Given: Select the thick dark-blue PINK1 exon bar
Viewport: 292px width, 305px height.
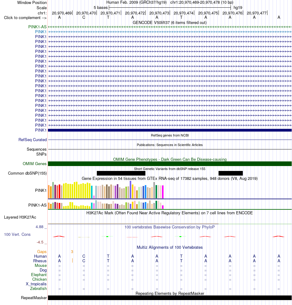Looking at the screenshot, I should 170,130.
